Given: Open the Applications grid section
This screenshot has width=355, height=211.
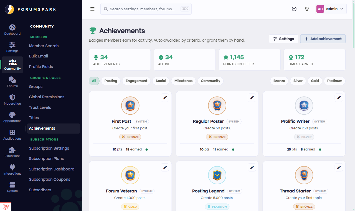Looking at the screenshot, I should (x=12, y=135).
